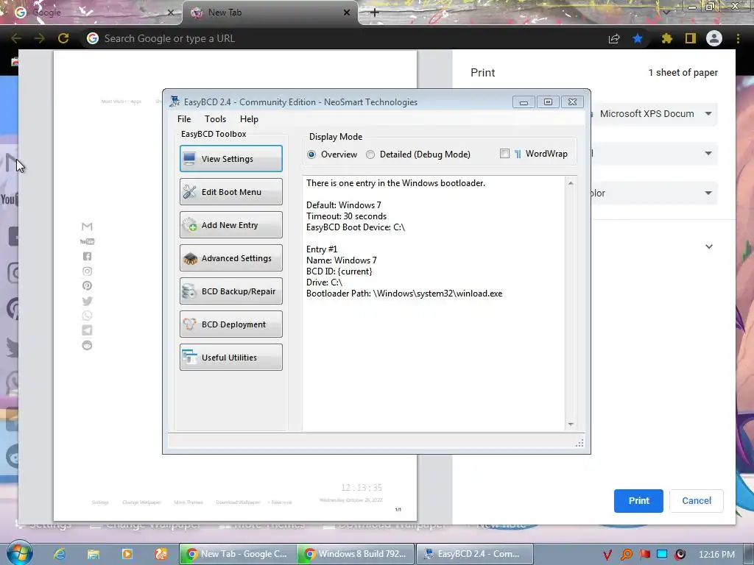Click the taskbar clock 12:16 PM
This screenshot has height=565, width=754.
(x=716, y=555)
